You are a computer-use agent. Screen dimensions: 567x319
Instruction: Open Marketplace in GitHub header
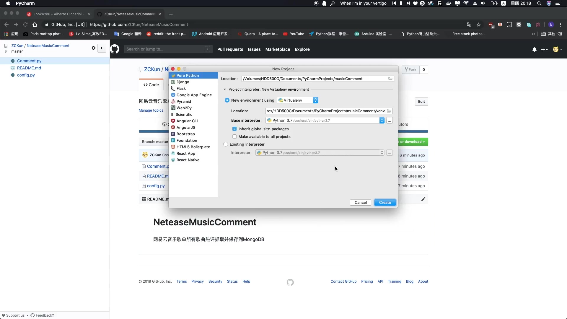tap(278, 49)
